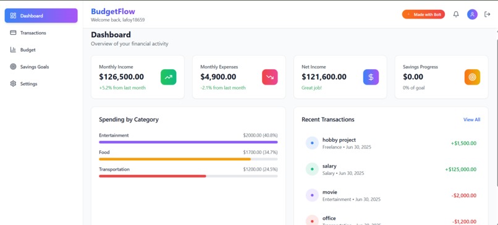Click the logout arrow icon
Viewport: 498px width, 225px height.
click(487, 14)
